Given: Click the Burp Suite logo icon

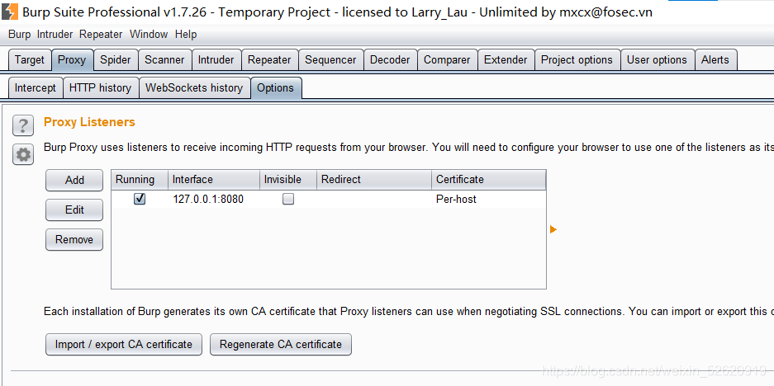Looking at the screenshot, I should [9, 12].
